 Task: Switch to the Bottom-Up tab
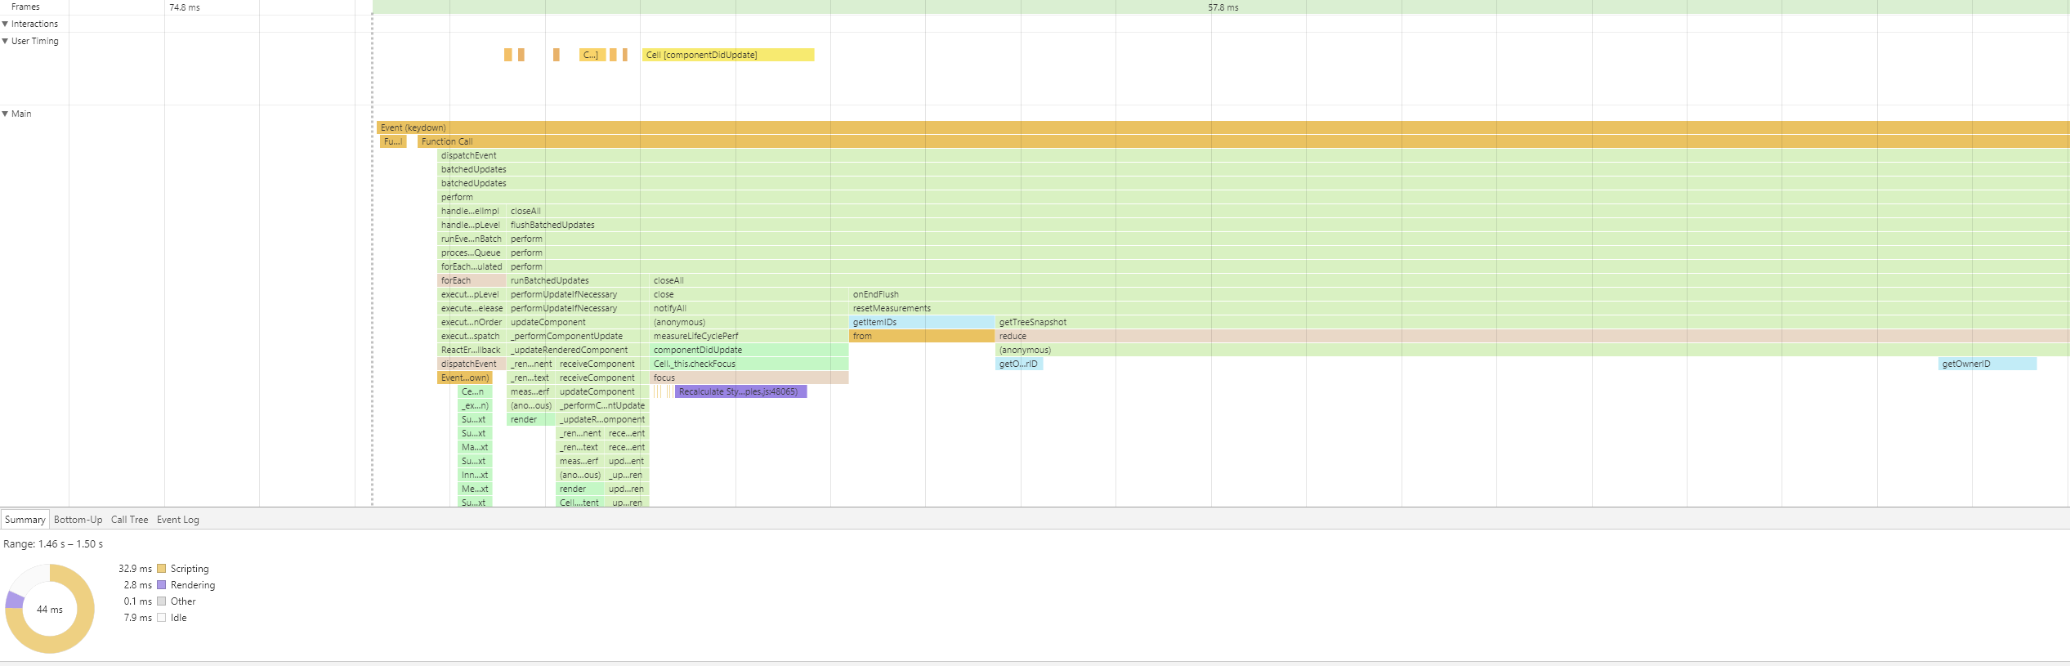coord(78,520)
